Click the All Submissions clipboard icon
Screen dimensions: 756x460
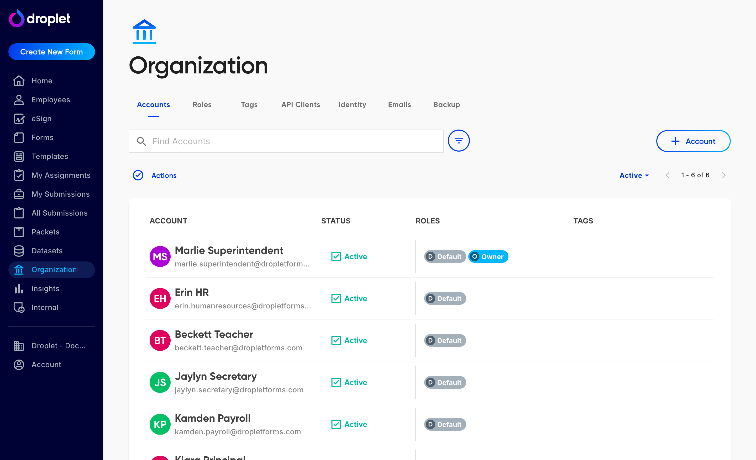pos(19,213)
